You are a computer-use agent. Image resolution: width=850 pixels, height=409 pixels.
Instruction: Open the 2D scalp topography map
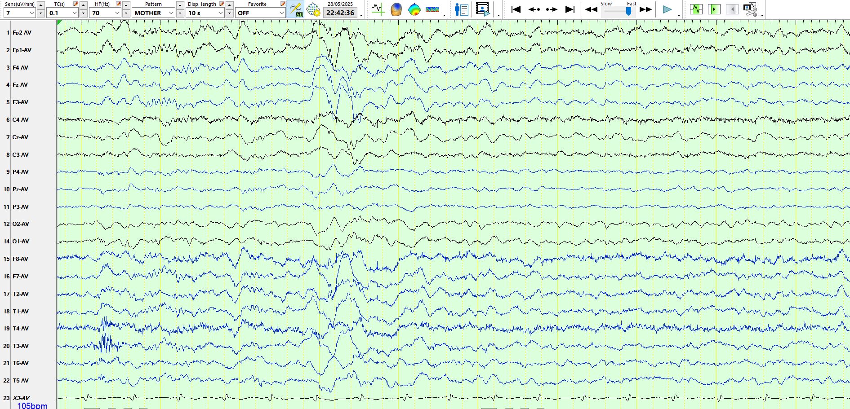(x=414, y=9)
